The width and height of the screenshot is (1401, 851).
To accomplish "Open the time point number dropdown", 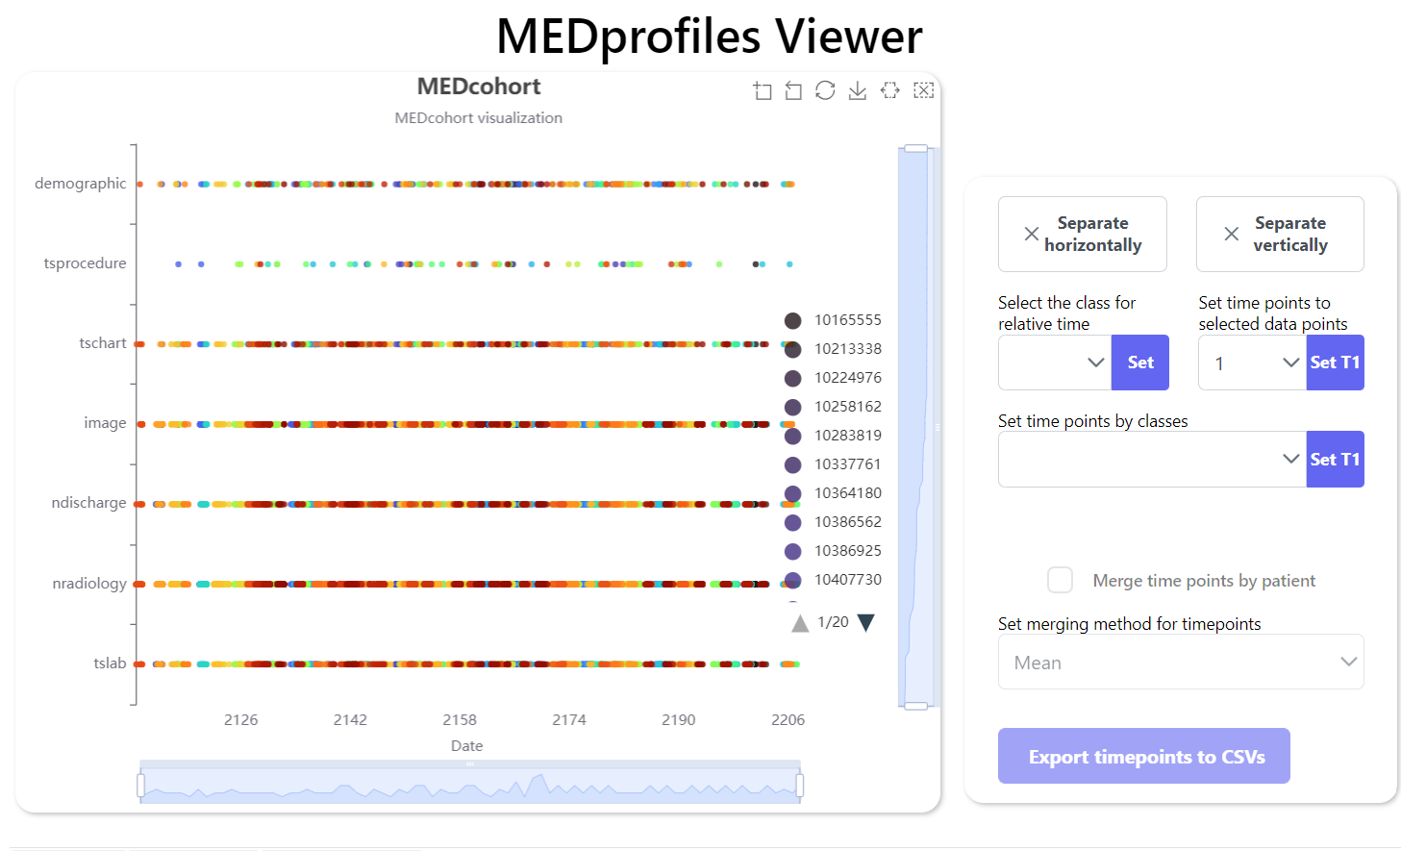I will (1251, 363).
